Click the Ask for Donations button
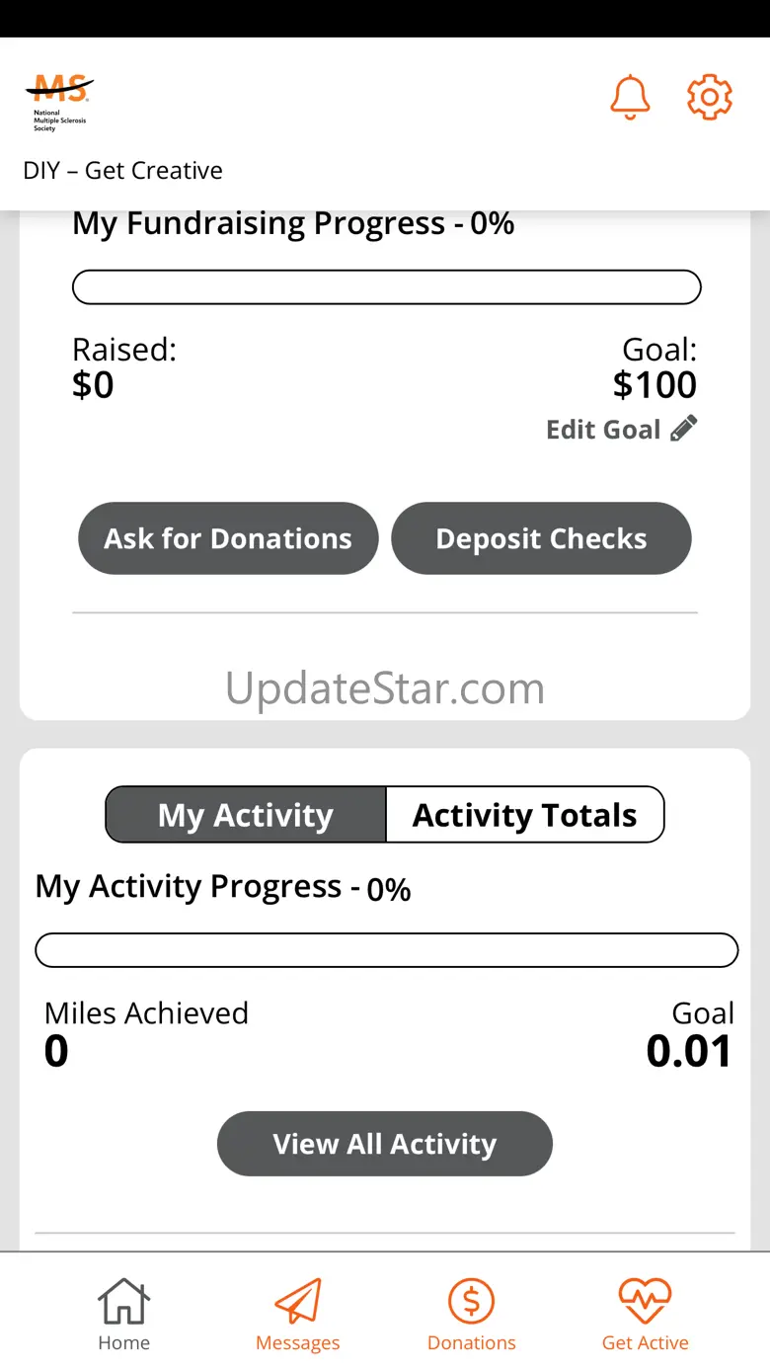The width and height of the screenshot is (770, 1370). tap(228, 538)
